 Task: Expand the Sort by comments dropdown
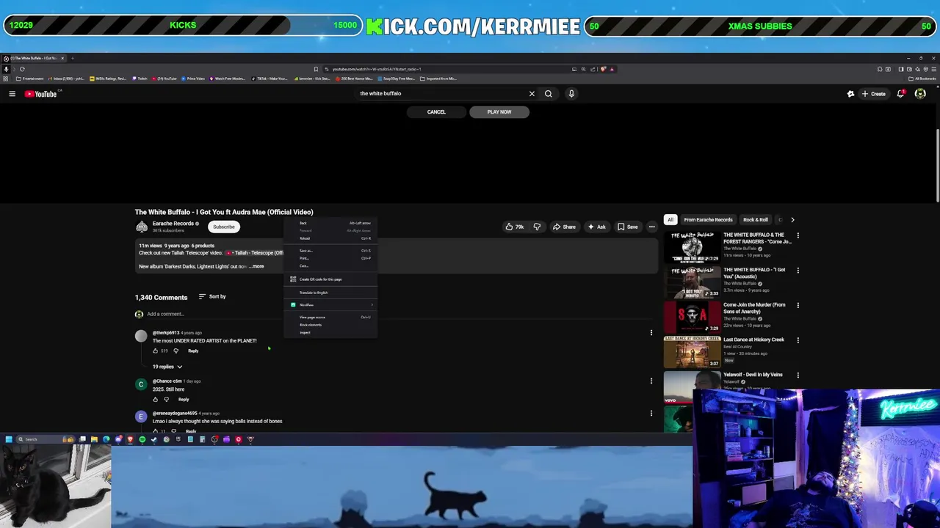coord(212,296)
